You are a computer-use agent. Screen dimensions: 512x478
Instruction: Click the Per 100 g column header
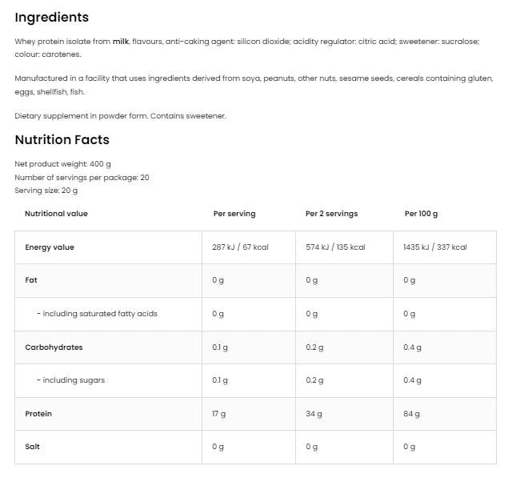pos(422,214)
